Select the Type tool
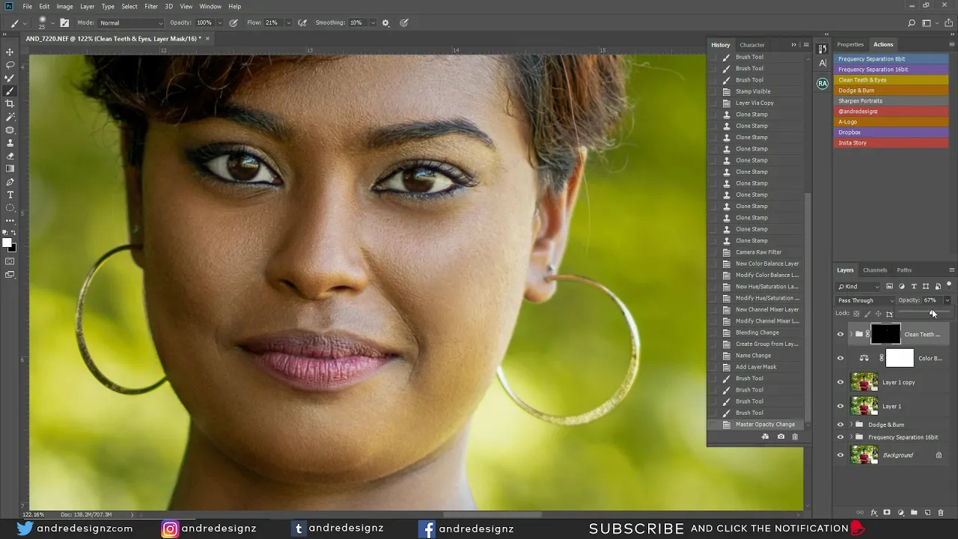958x539 pixels. point(10,195)
